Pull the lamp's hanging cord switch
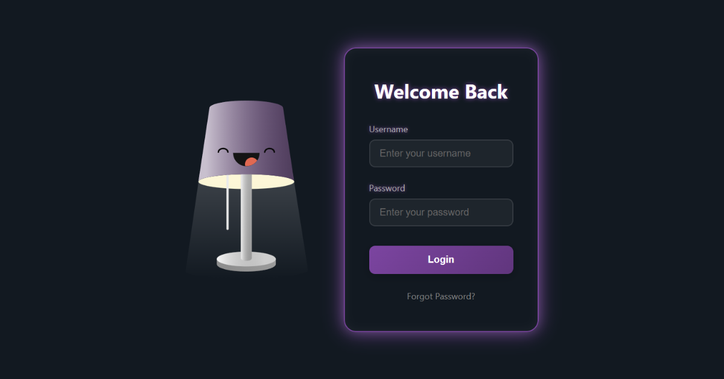The image size is (724, 379). tap(227, 204)
